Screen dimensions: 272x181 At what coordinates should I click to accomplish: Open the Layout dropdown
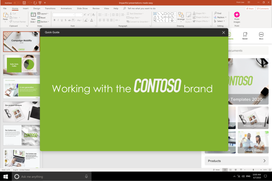click(x=43, y=14)
